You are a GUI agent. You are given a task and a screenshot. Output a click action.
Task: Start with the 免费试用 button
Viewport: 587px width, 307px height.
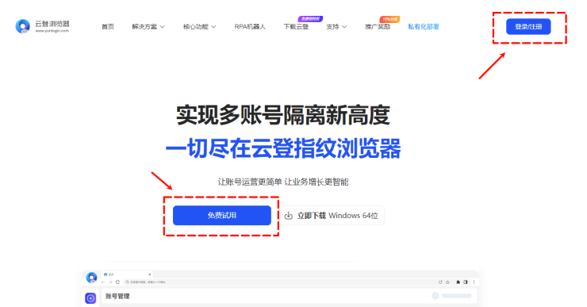click(x=222, y=215)
